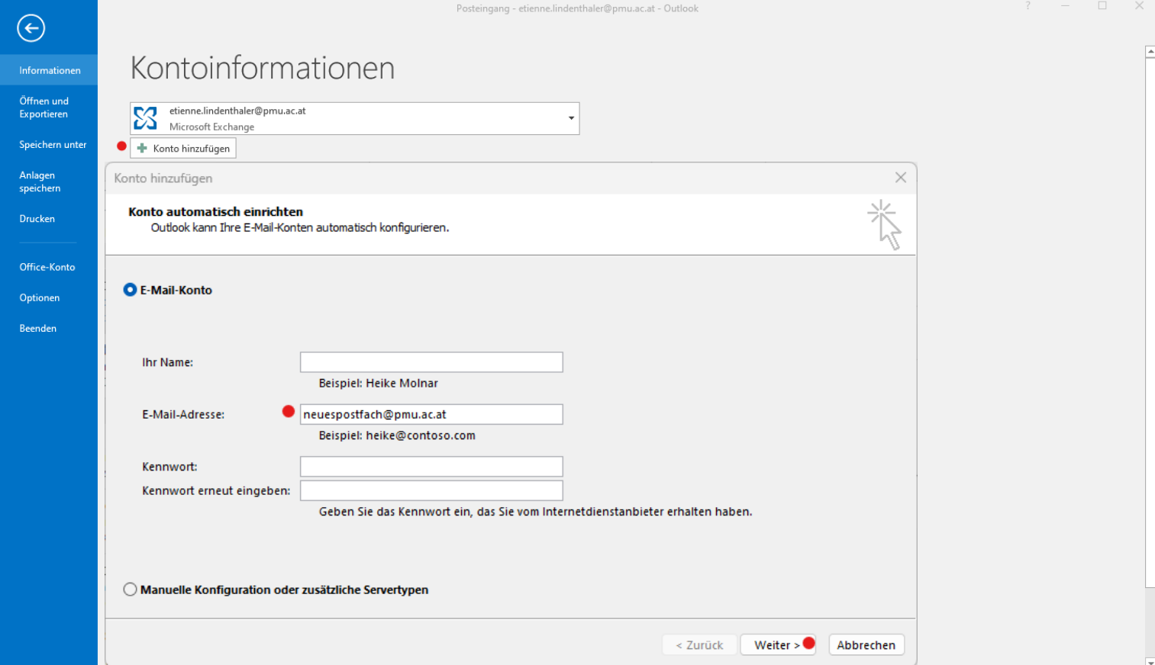Open Anlagen speichern menu item

tap(49, 182)
